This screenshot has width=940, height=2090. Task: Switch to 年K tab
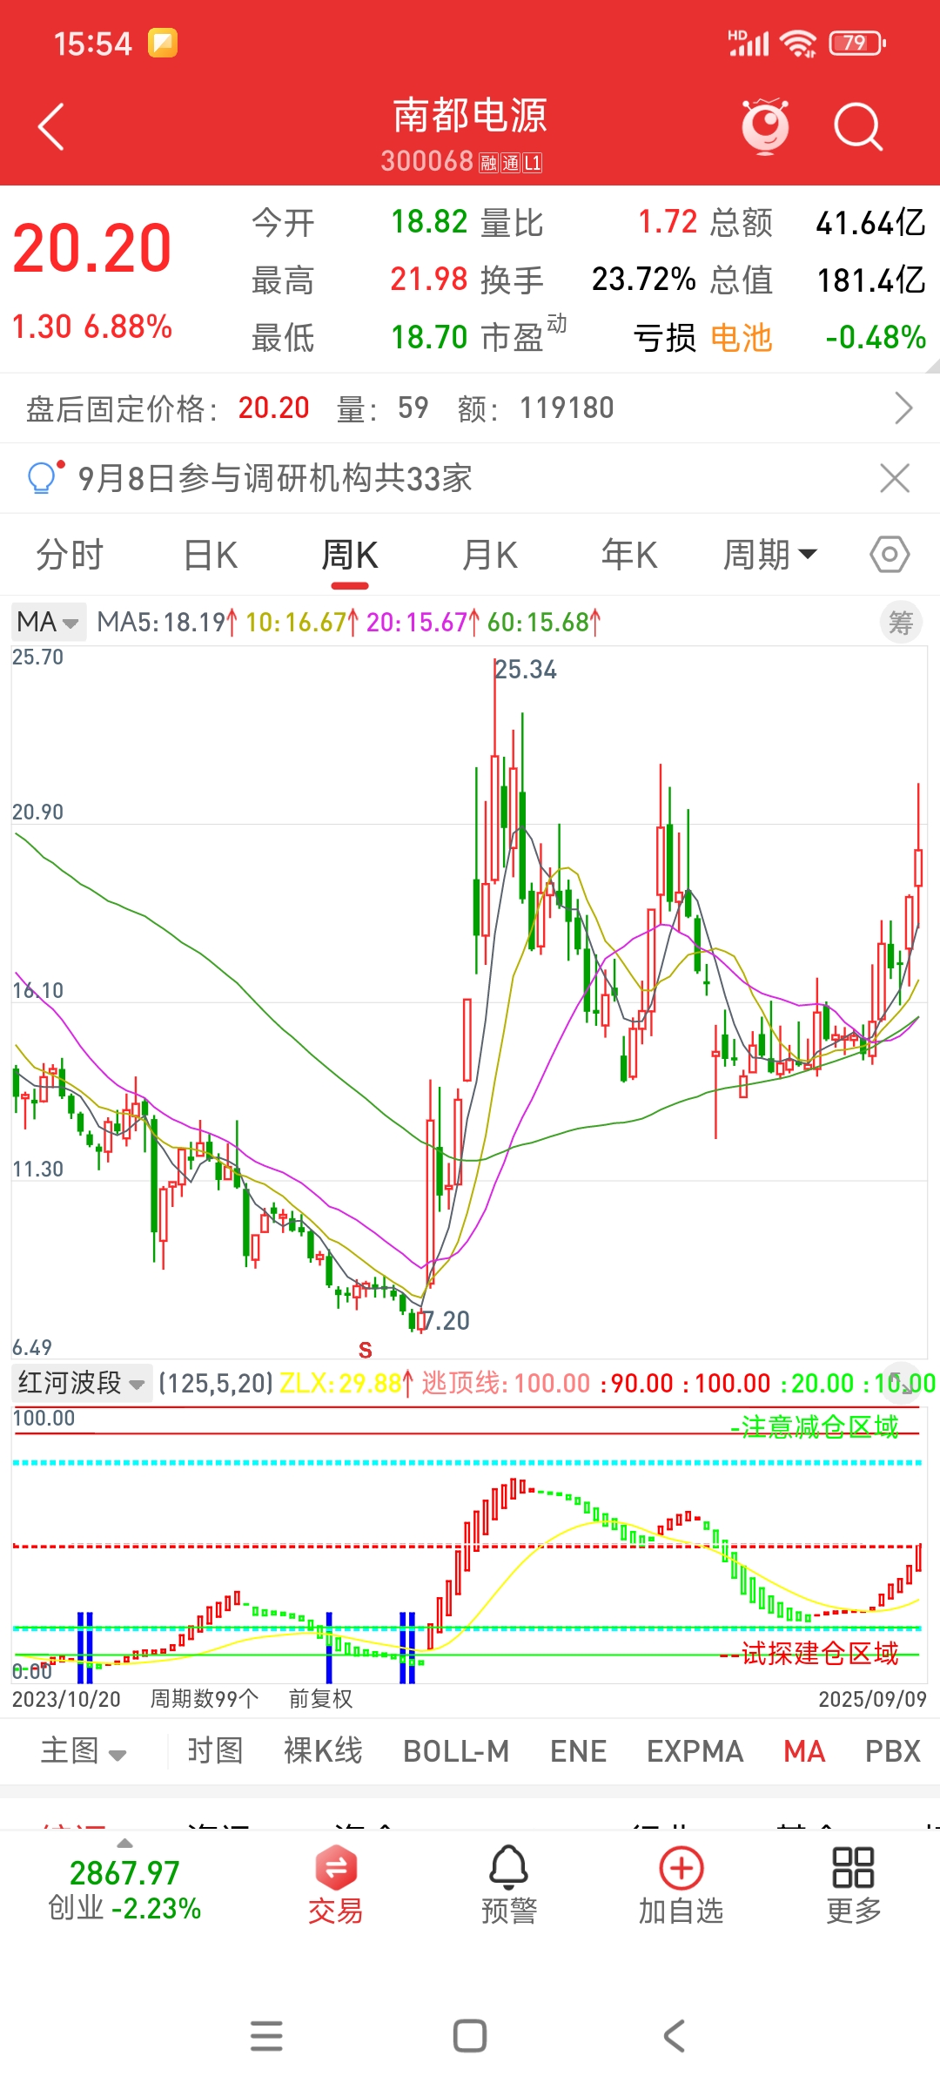click(x=629, y=555)
